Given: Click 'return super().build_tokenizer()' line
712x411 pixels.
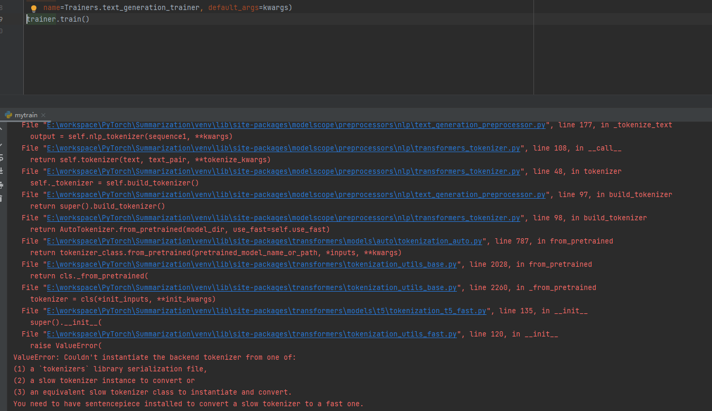Looking at the screenshot, I should (98, 207).
